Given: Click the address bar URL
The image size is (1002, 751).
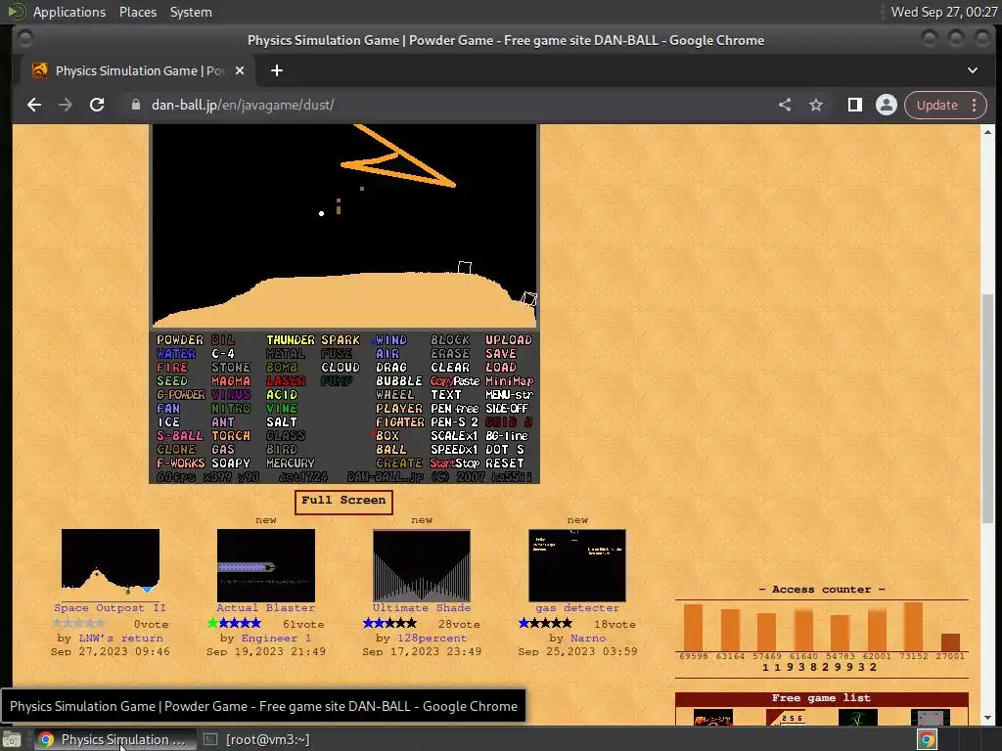Looking at the screenshot, I should [x=243, y=105].
